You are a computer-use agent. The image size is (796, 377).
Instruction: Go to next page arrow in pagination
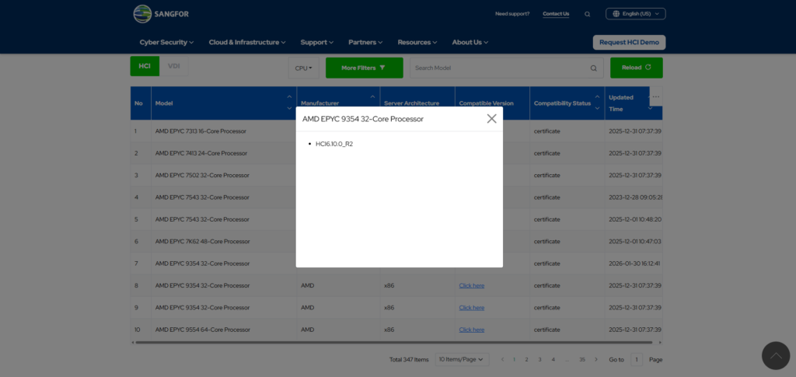click(x=596, y=359)
